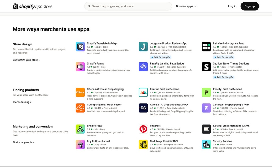This screenshot has height=167, width=272.
Task: Open the Start sourcing link
Action: tap(22, 102)
